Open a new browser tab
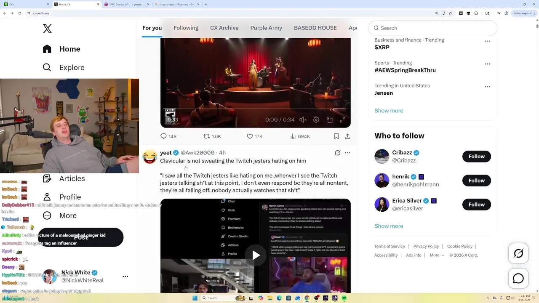 [x=205, y=4]
